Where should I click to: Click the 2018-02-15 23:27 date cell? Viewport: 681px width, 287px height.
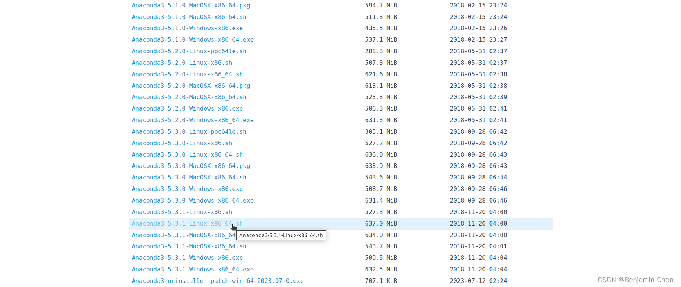[x=478, y=40]
